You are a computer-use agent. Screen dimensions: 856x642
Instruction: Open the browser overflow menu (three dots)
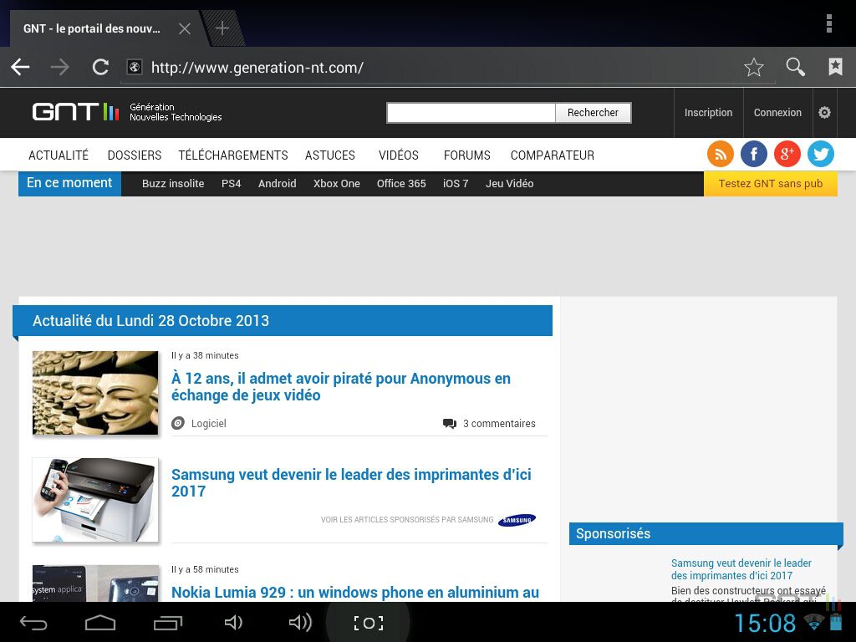tap(828, 23)
